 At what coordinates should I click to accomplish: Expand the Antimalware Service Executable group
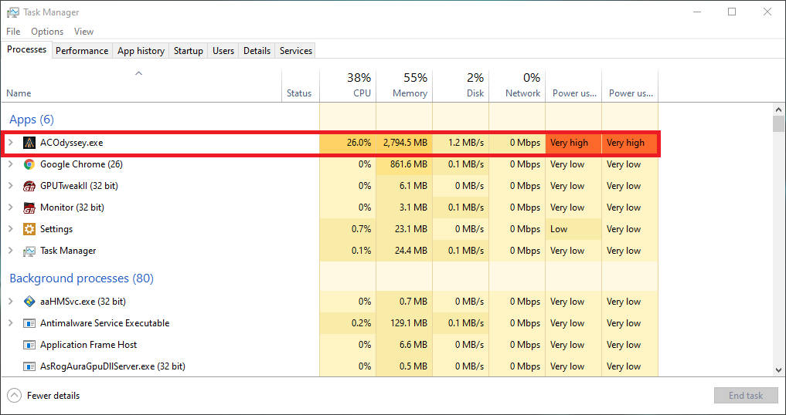point(11,323)
